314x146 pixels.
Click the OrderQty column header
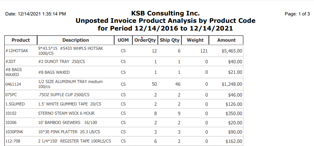(x=145, y=40)
